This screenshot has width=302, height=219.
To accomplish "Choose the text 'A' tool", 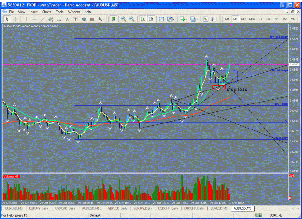I will pyautogui.click(x=67, y=19).
